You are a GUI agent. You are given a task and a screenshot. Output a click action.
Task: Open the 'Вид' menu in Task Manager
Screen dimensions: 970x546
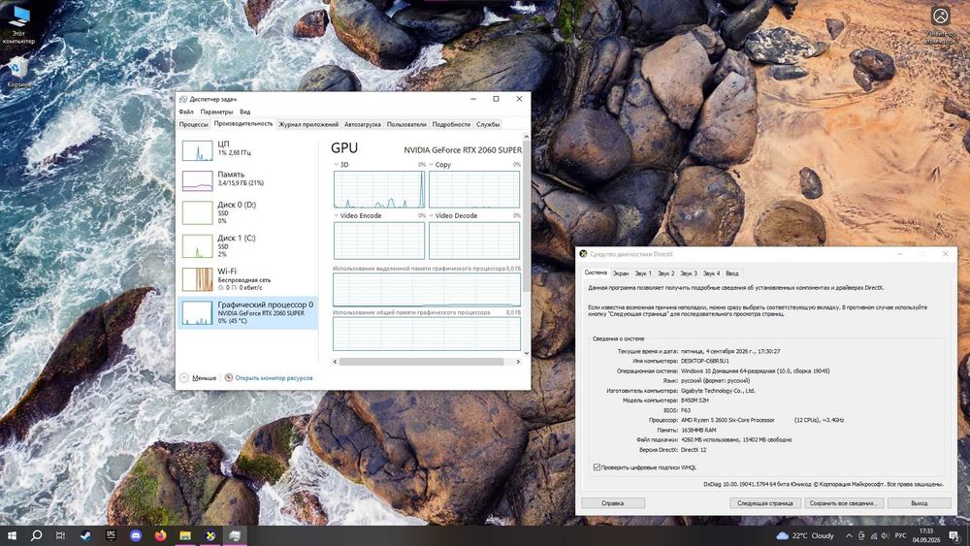pyautogui.click(x=245, y=112)
